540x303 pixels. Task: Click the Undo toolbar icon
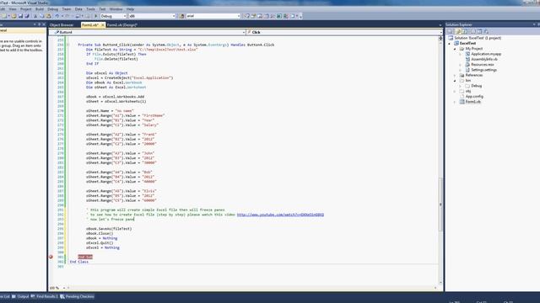click(x=57, y=16)
